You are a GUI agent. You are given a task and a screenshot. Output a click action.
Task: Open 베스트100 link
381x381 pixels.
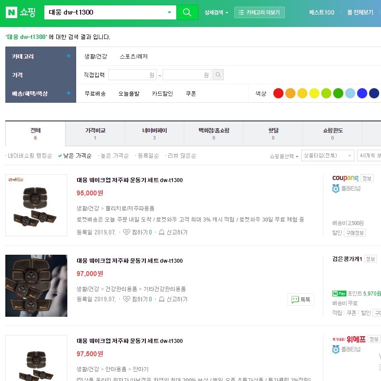[322, 12]
